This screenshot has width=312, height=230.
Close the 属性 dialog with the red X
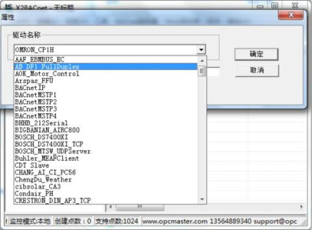[x=291, y=15]
